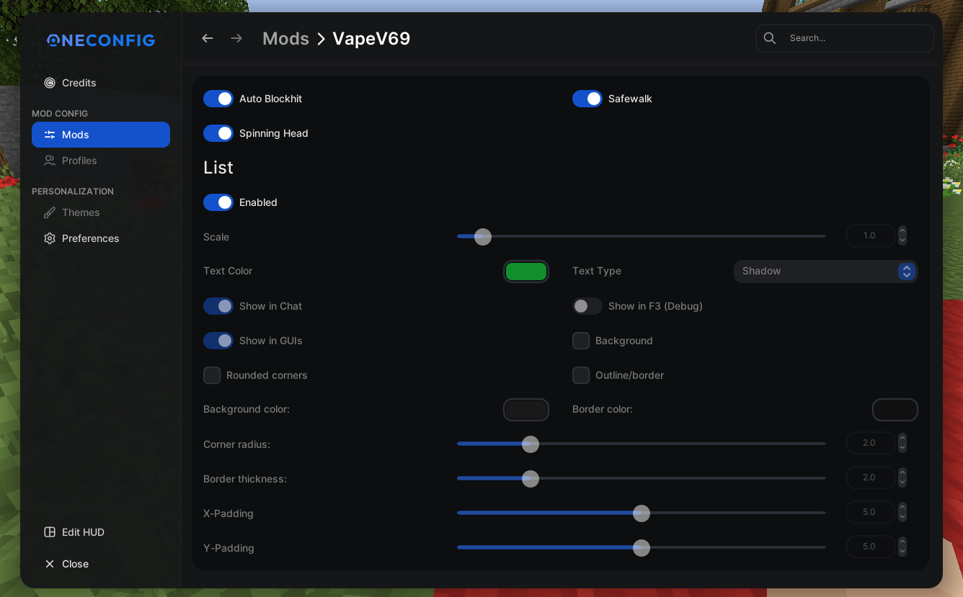Click the Y-Padding slider handle
The height and width of the screenshot is (597, 963).
click(x=642, y=548)
